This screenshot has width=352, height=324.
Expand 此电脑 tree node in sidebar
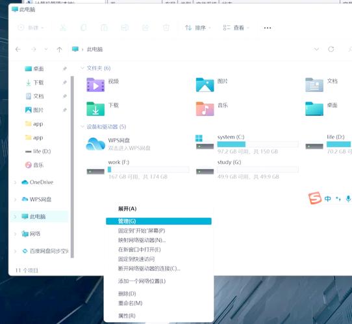16,216
